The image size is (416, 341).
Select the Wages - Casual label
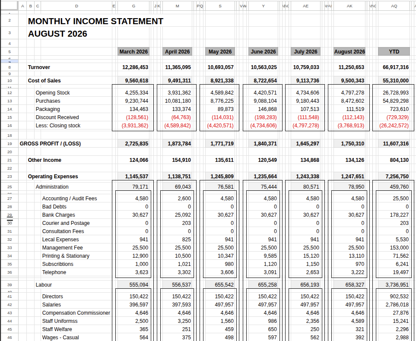point(60,338)
